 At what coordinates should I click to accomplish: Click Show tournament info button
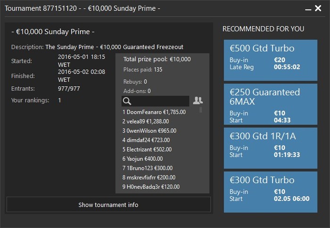108,204
